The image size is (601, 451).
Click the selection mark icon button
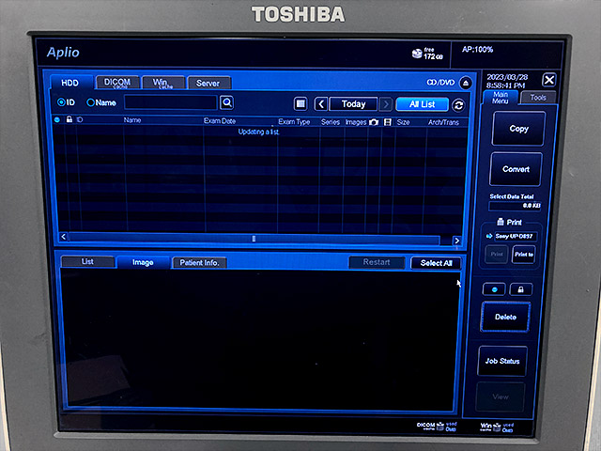pyautogui.click(x=494, y=289)
